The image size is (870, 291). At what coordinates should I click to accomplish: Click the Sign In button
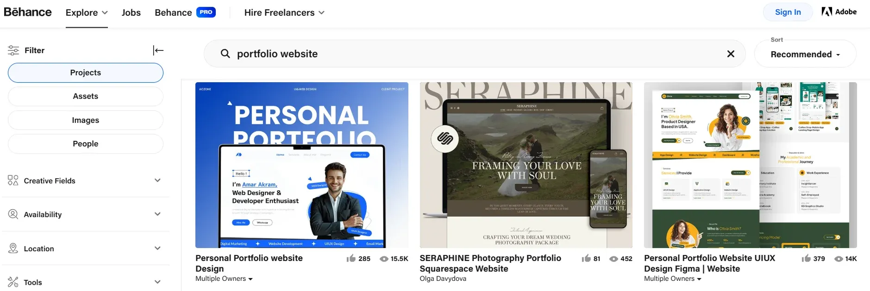pos(788,12)
